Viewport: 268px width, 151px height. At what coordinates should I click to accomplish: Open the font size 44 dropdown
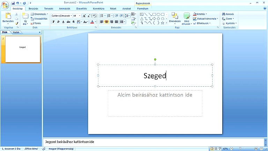pyautogui.click(x=76, y=16)
